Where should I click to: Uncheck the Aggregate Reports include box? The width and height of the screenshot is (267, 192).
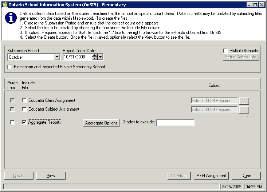pyautogui.click(x=24, y=123)
